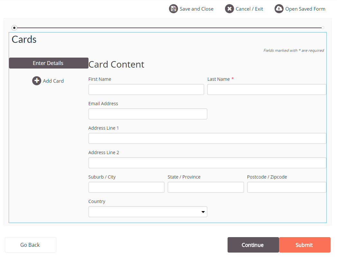Click the required Last Name field
Viewport: 337px width, 259px height.
click(x=267, y=89)
